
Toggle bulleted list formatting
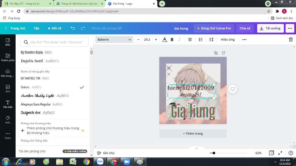tap(201, 39)
